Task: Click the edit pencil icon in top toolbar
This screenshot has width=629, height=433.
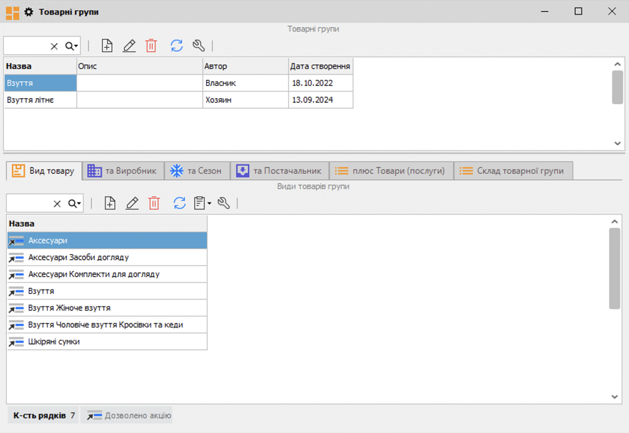Action: [129, 46]
